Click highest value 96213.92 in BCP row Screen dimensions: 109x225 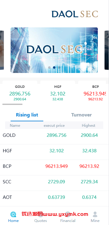pyautogui.click(x=89, y=166)
